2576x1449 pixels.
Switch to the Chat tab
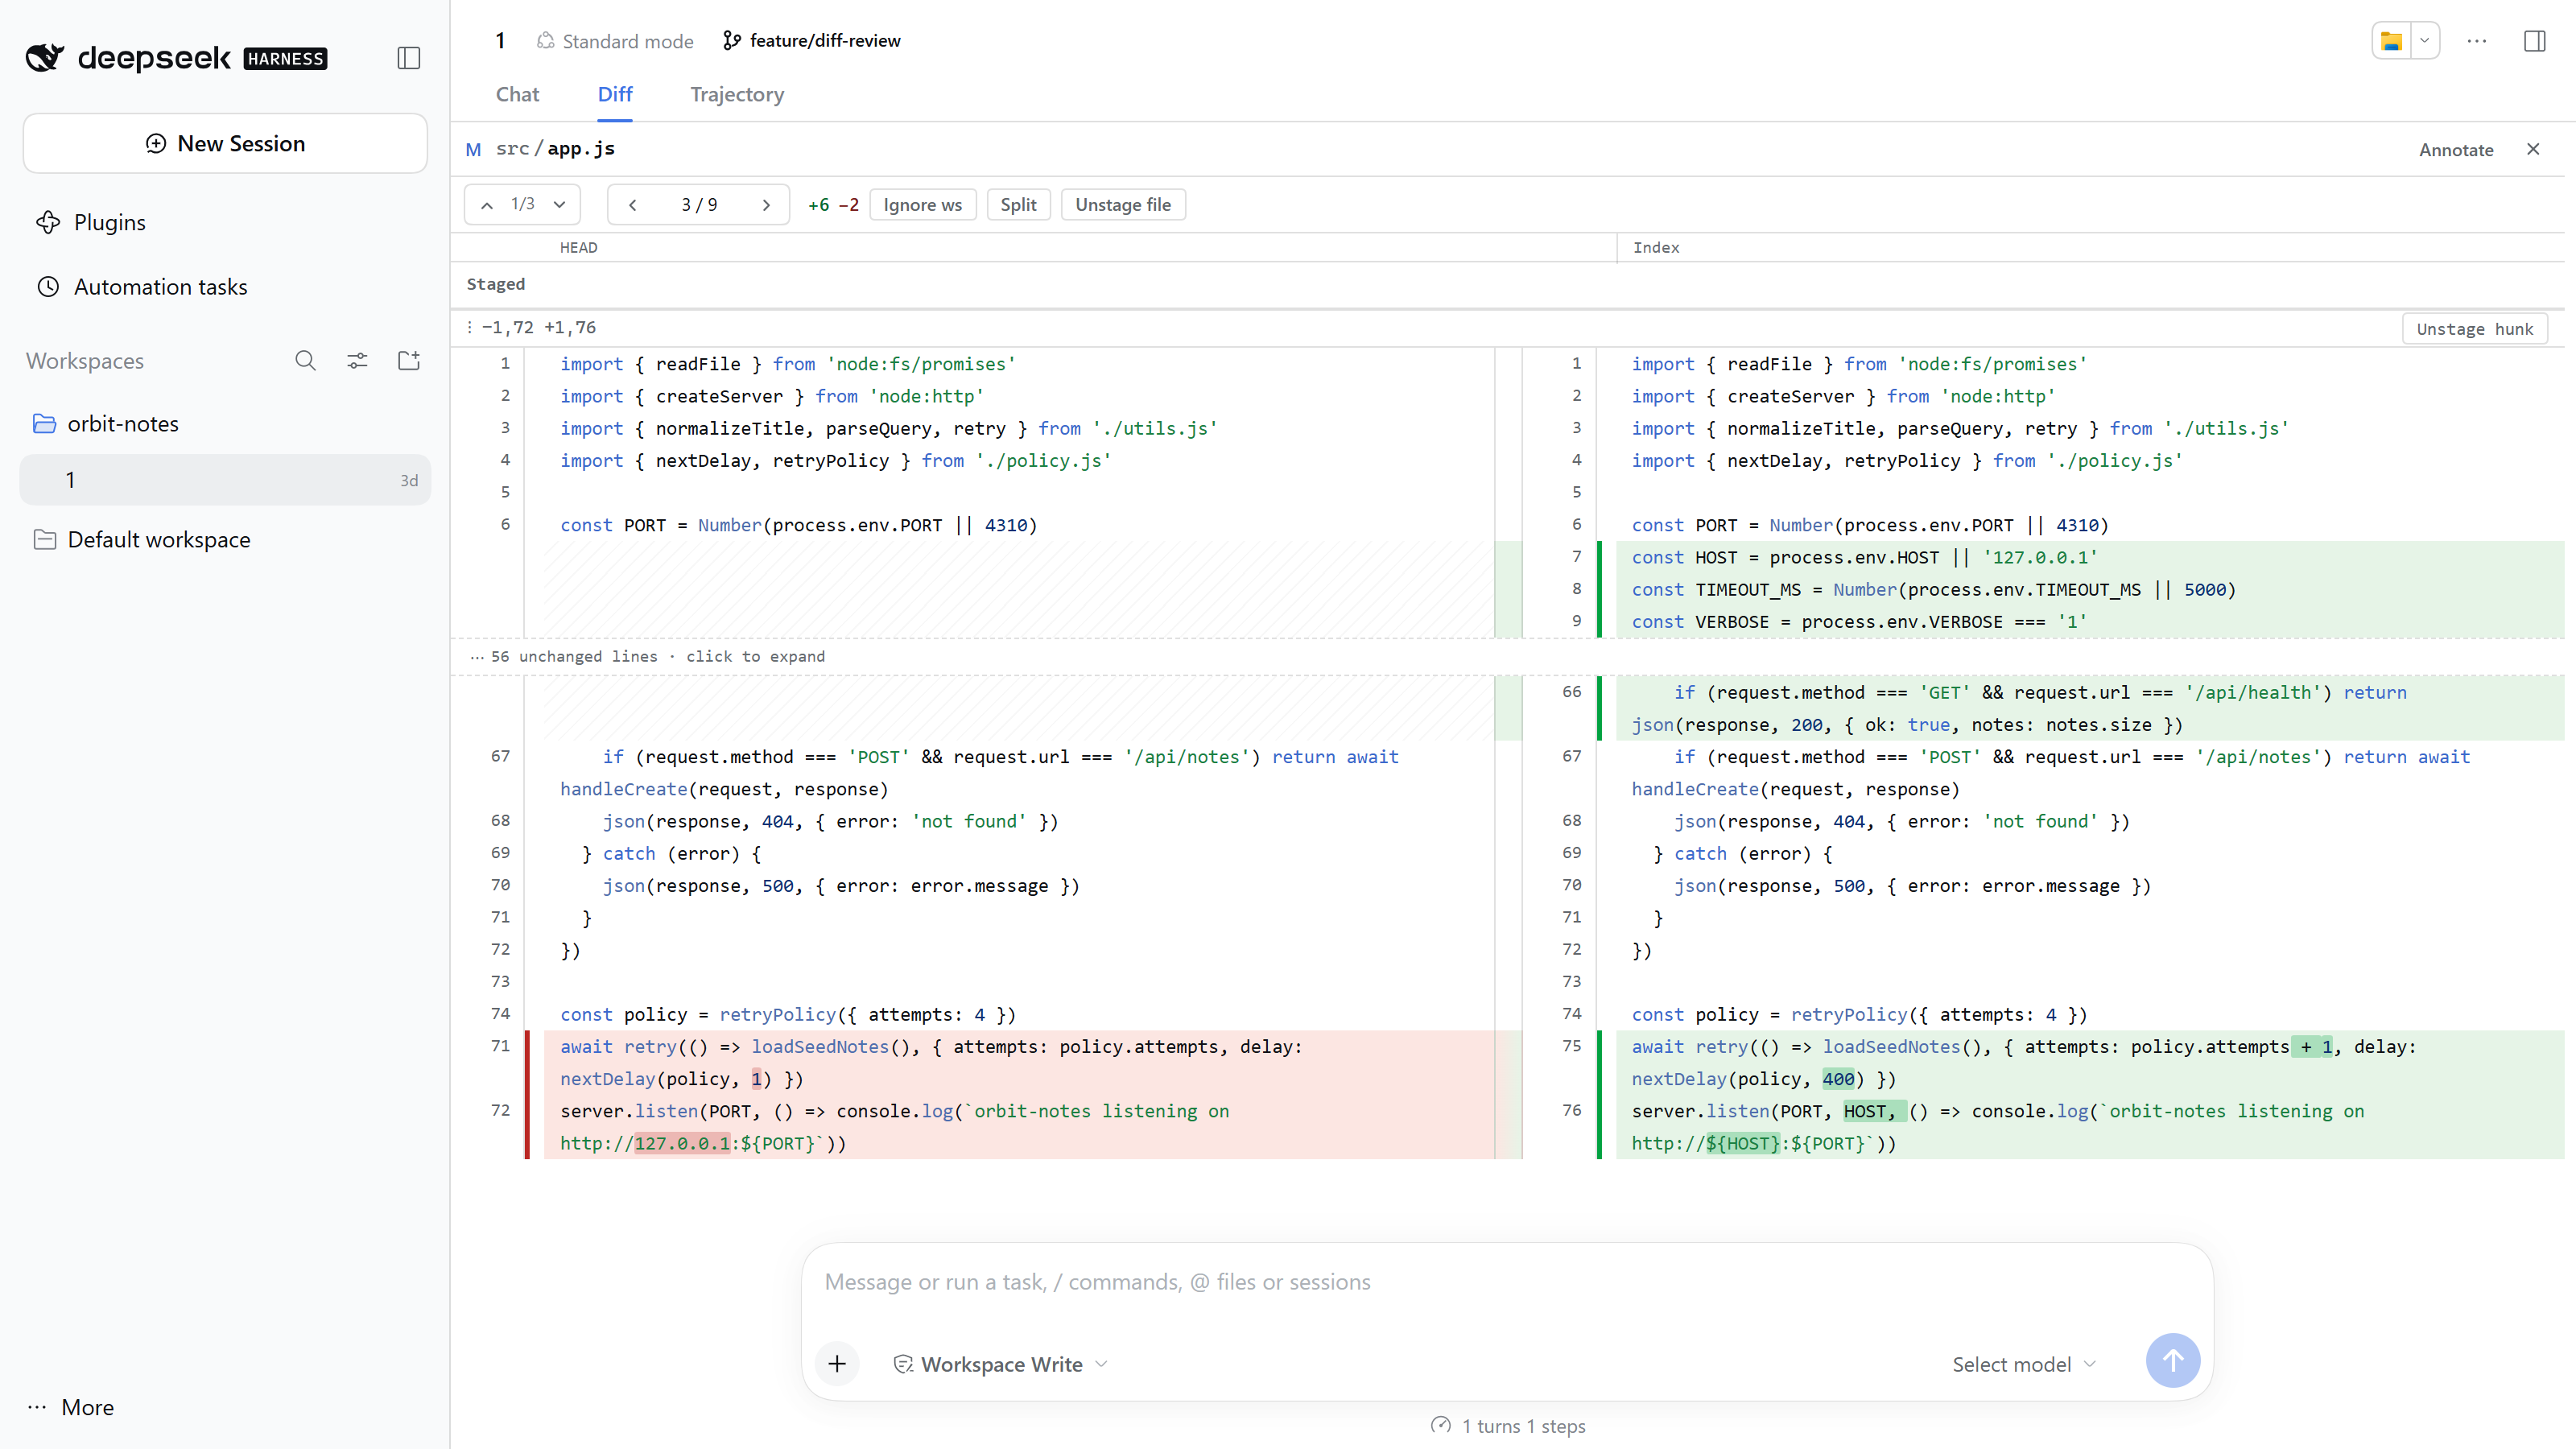[x=517, y=94]
